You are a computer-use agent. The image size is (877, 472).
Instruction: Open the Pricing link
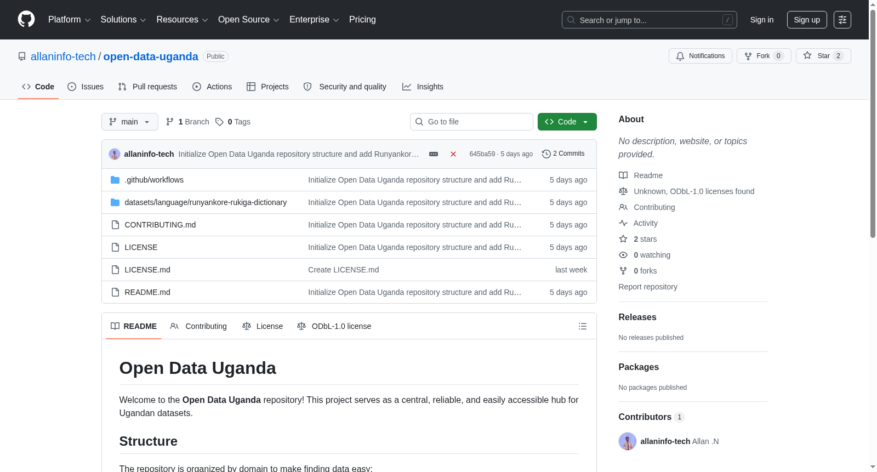click(362, 20)
